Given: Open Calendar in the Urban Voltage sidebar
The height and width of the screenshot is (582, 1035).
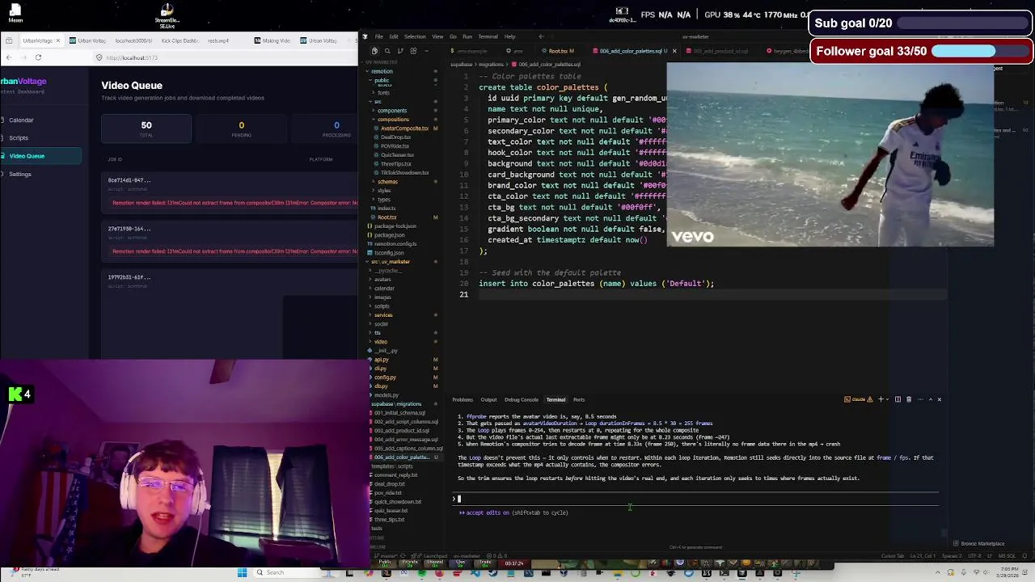Looking at the screenshot, I should tap(21, 120).
